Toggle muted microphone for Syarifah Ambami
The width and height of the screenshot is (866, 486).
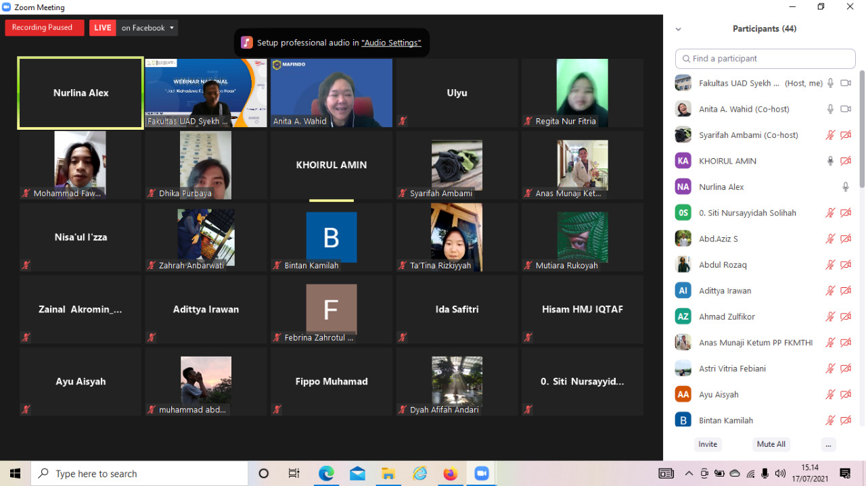(x=830, y=135)
